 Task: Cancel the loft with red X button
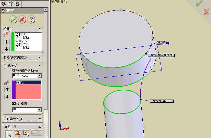point(22,19)
